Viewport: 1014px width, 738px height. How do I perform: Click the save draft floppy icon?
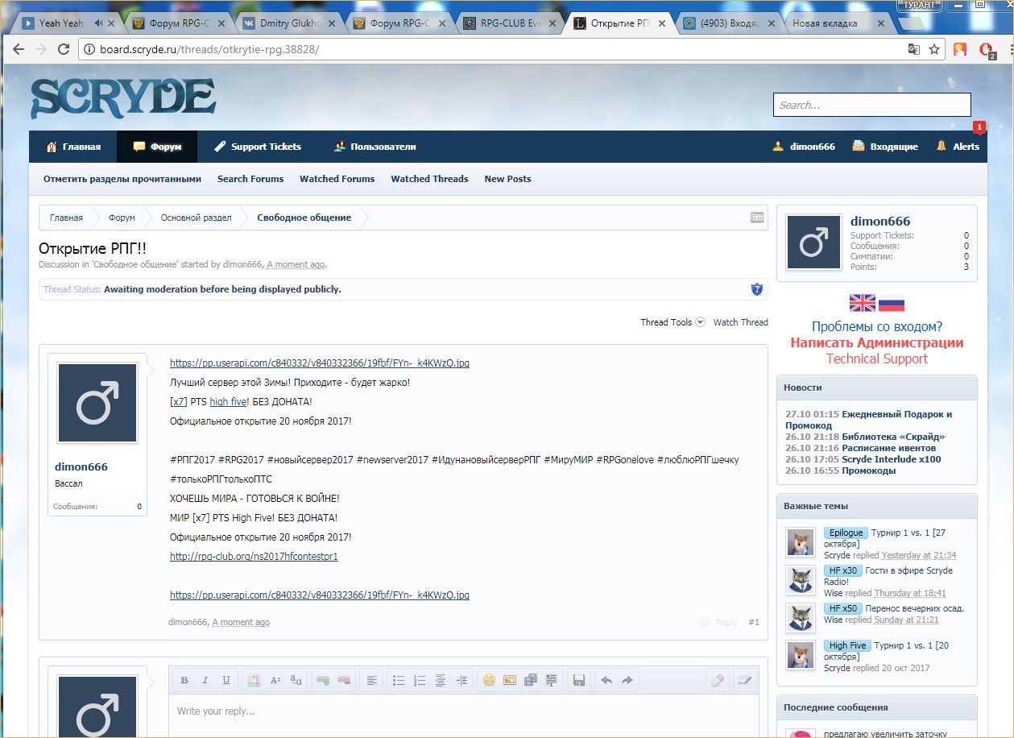click(578, 680)
